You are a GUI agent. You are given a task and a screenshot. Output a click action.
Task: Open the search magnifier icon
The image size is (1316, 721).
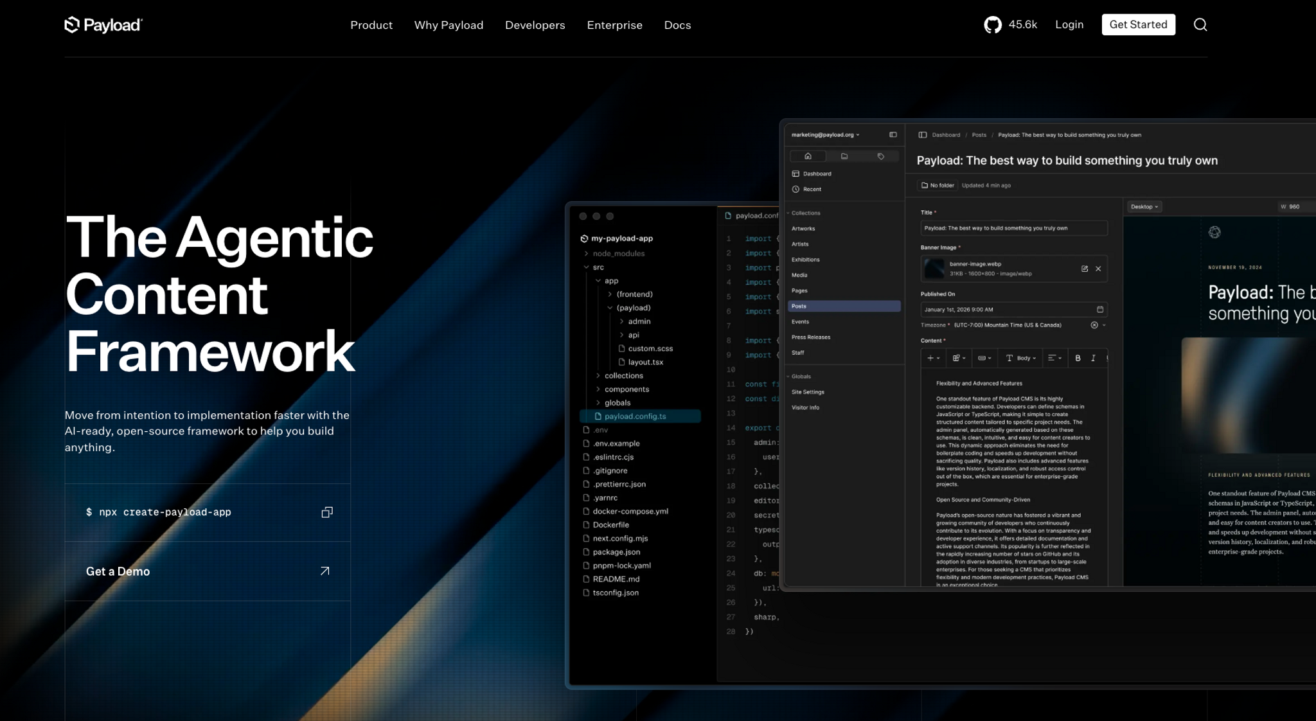(x=1200, y=24)
